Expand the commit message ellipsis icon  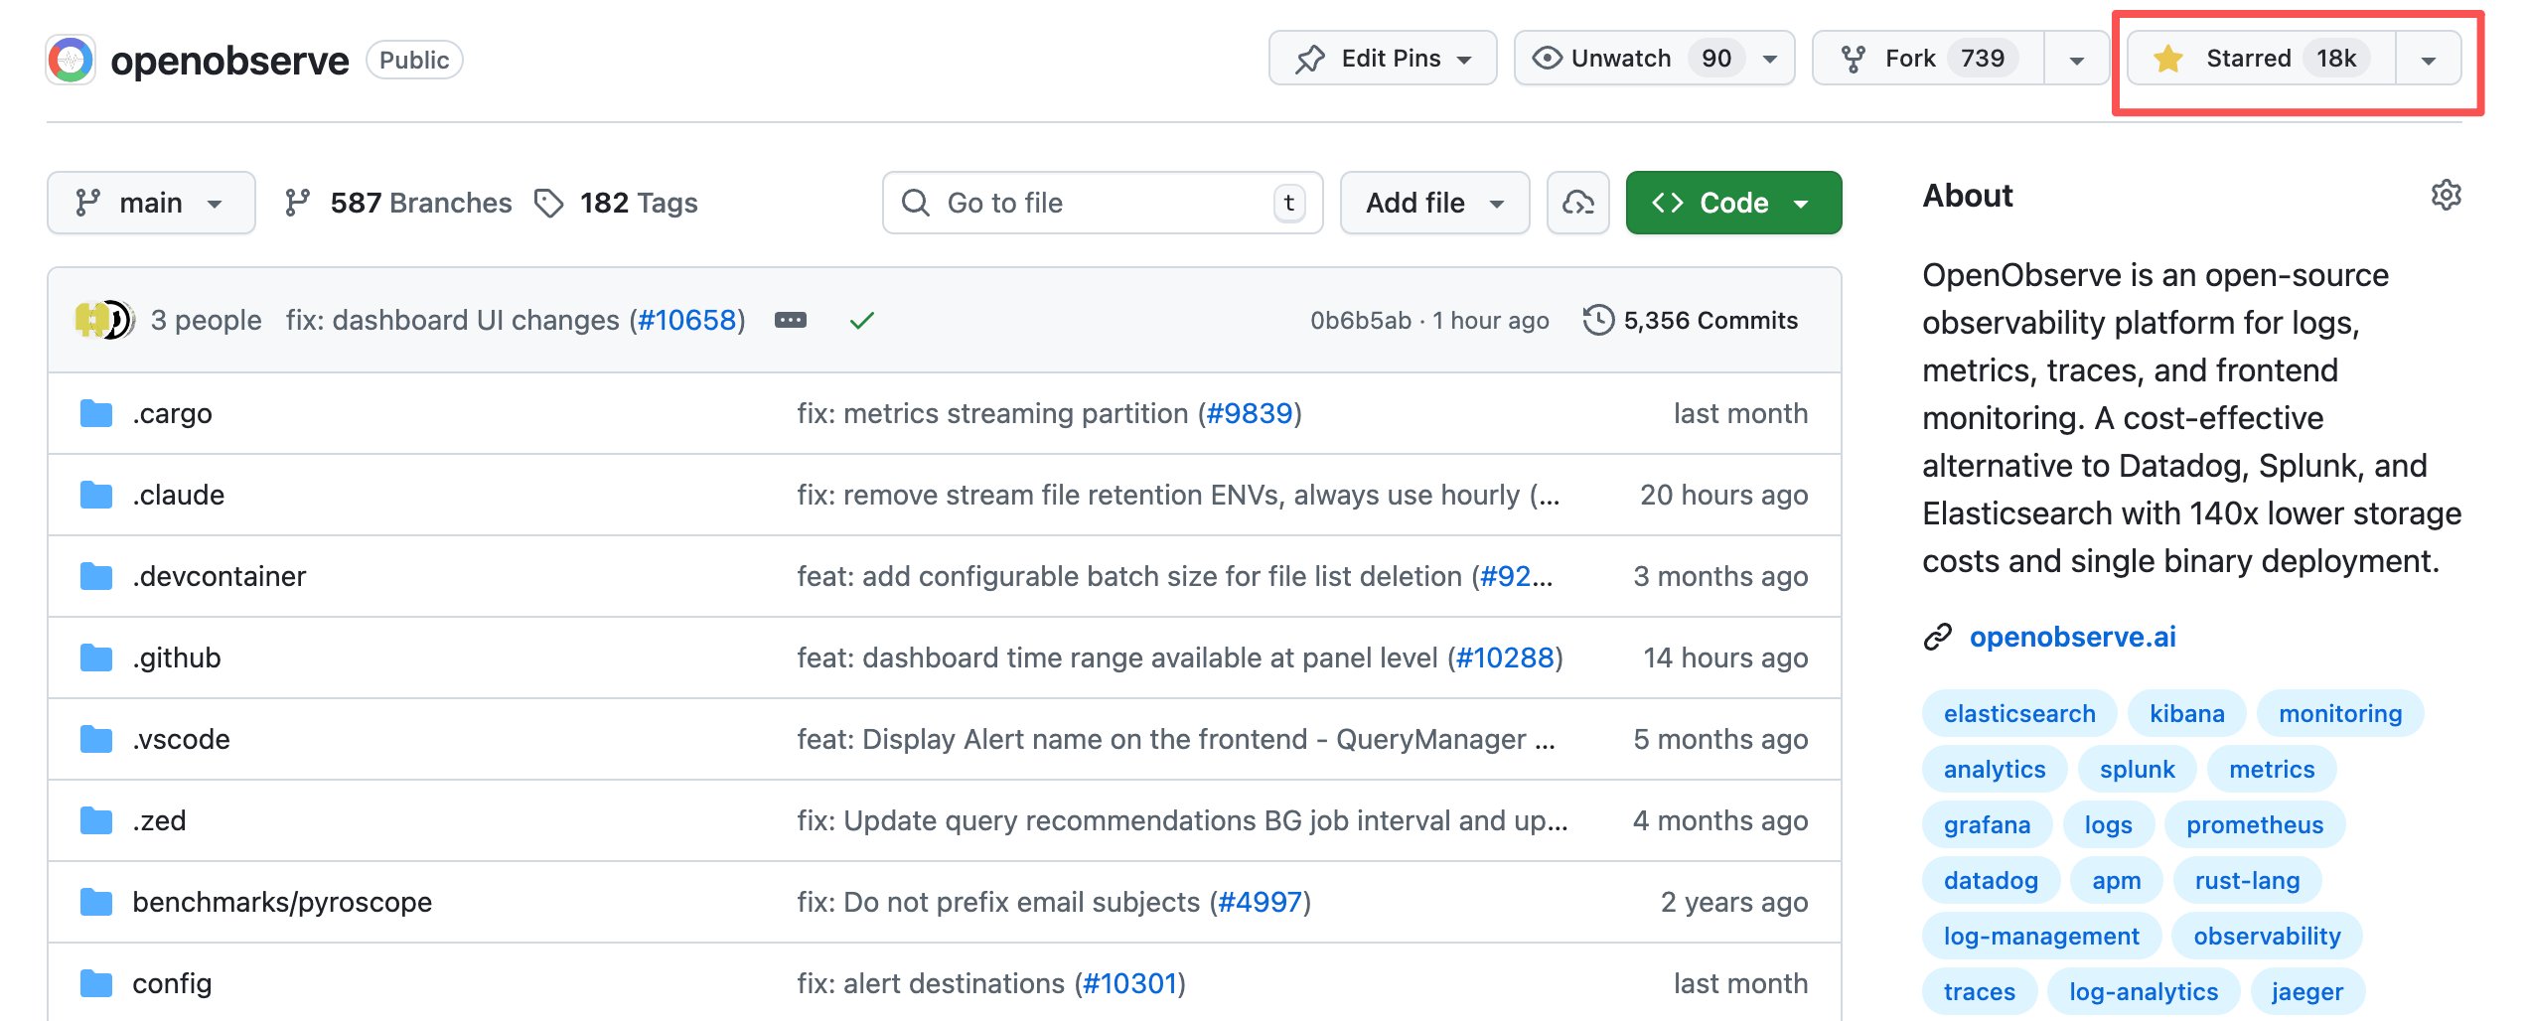pos(790,320)
